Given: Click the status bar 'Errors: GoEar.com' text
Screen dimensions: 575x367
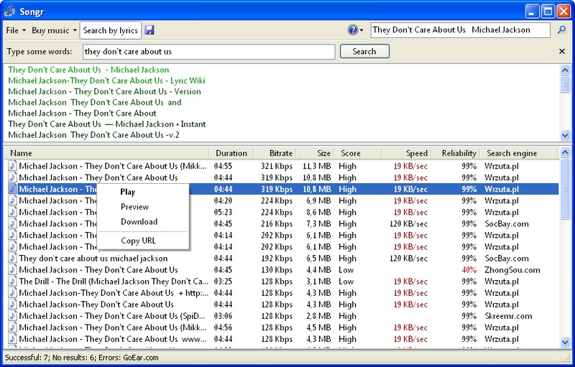Looking at the screenshot, I should click(x=128, y=358).
